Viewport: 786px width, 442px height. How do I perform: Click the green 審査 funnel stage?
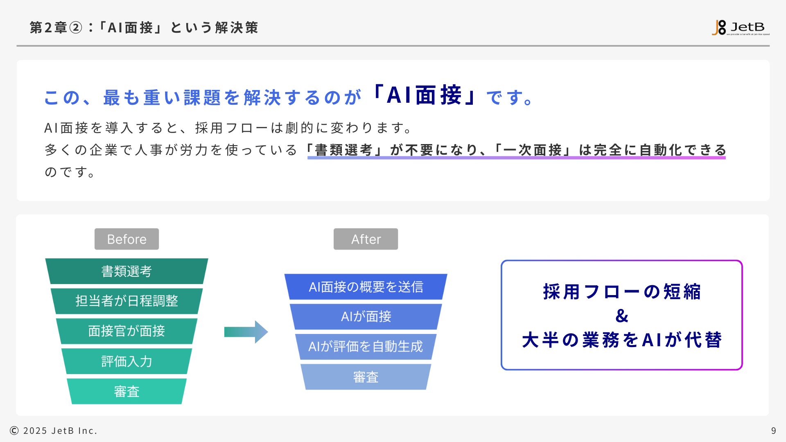(x=126, y=392)
